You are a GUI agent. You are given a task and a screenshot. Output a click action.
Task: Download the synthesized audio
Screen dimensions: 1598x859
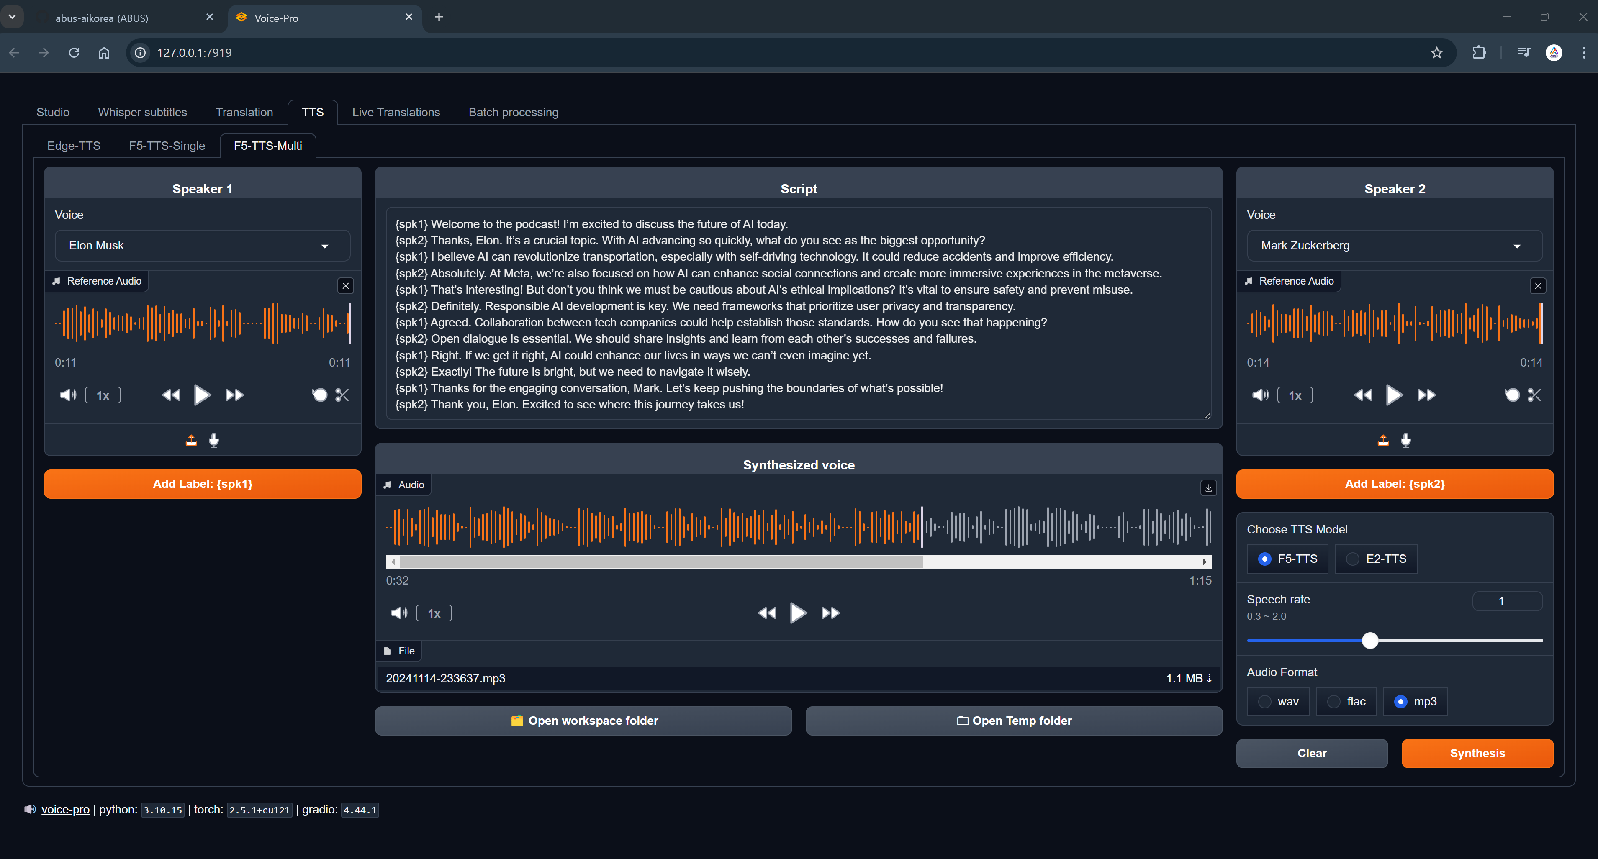coord(1208,488)
